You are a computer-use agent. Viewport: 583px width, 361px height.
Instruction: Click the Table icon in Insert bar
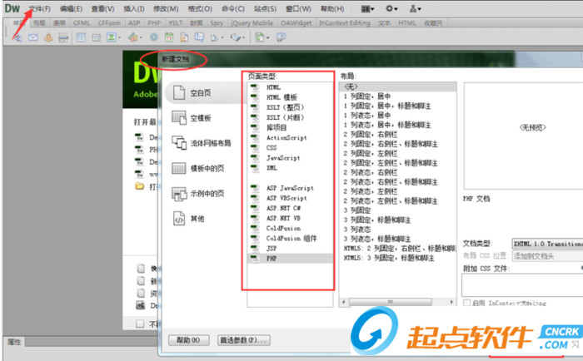81,37
